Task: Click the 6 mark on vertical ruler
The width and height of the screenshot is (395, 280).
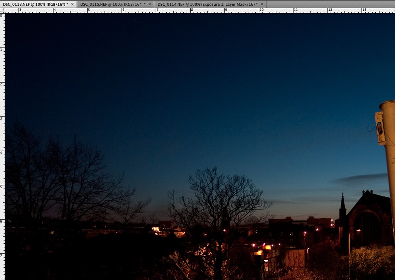Action: coord(2,221)
